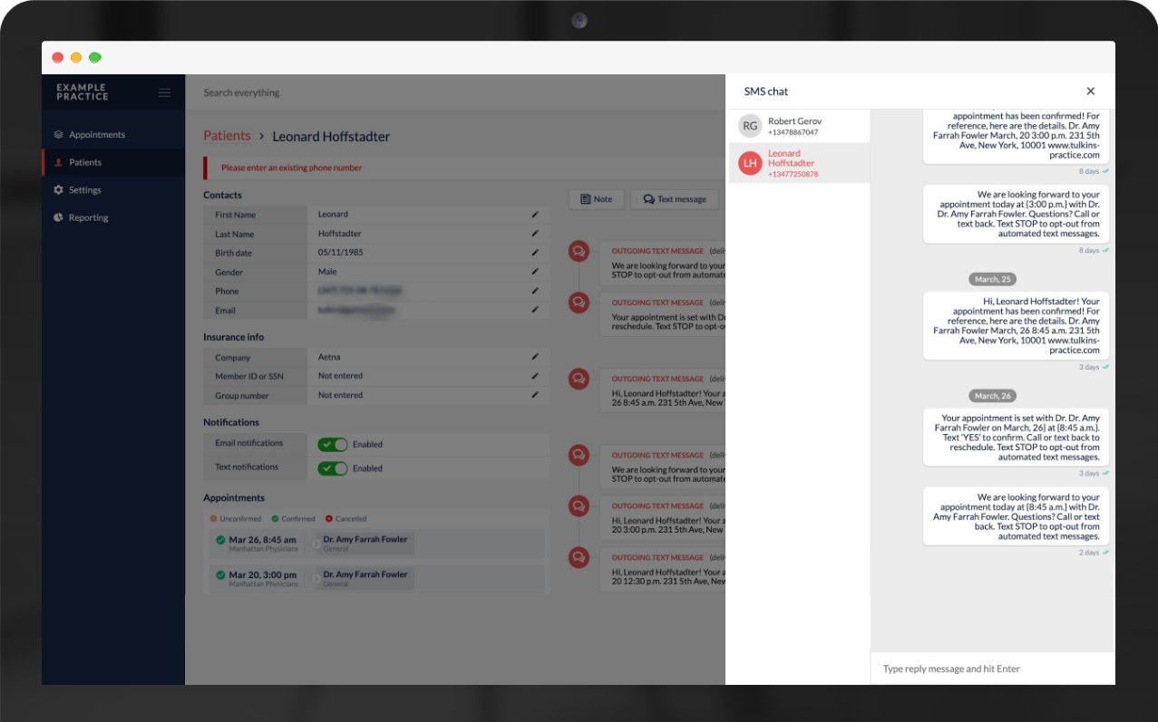Click the Patients person icon

click(58, 163)
